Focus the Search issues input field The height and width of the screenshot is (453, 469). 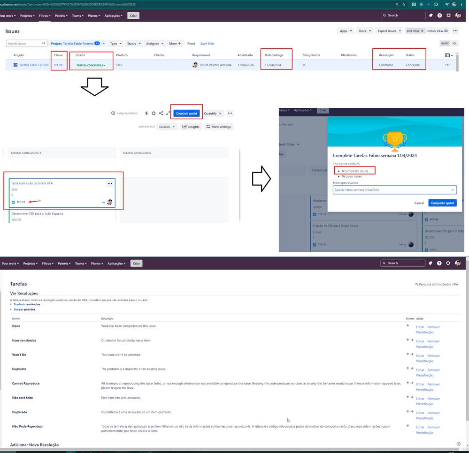(26, 43)
